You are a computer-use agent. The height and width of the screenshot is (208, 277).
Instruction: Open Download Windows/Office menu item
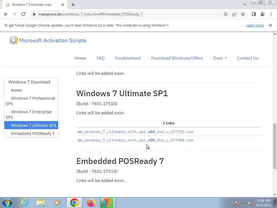177,58
